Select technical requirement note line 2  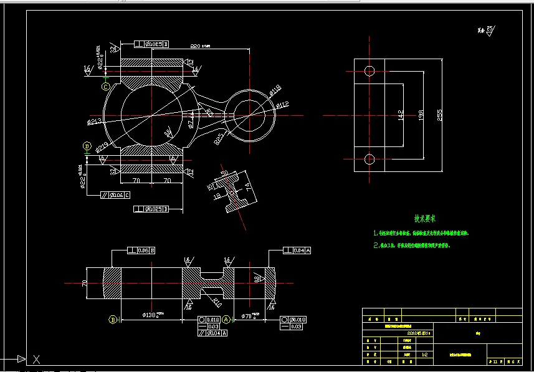[x=411, y=246]
